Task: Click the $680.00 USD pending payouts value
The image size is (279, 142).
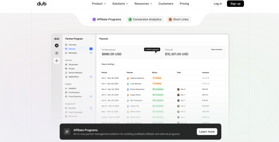Action: 112,54
